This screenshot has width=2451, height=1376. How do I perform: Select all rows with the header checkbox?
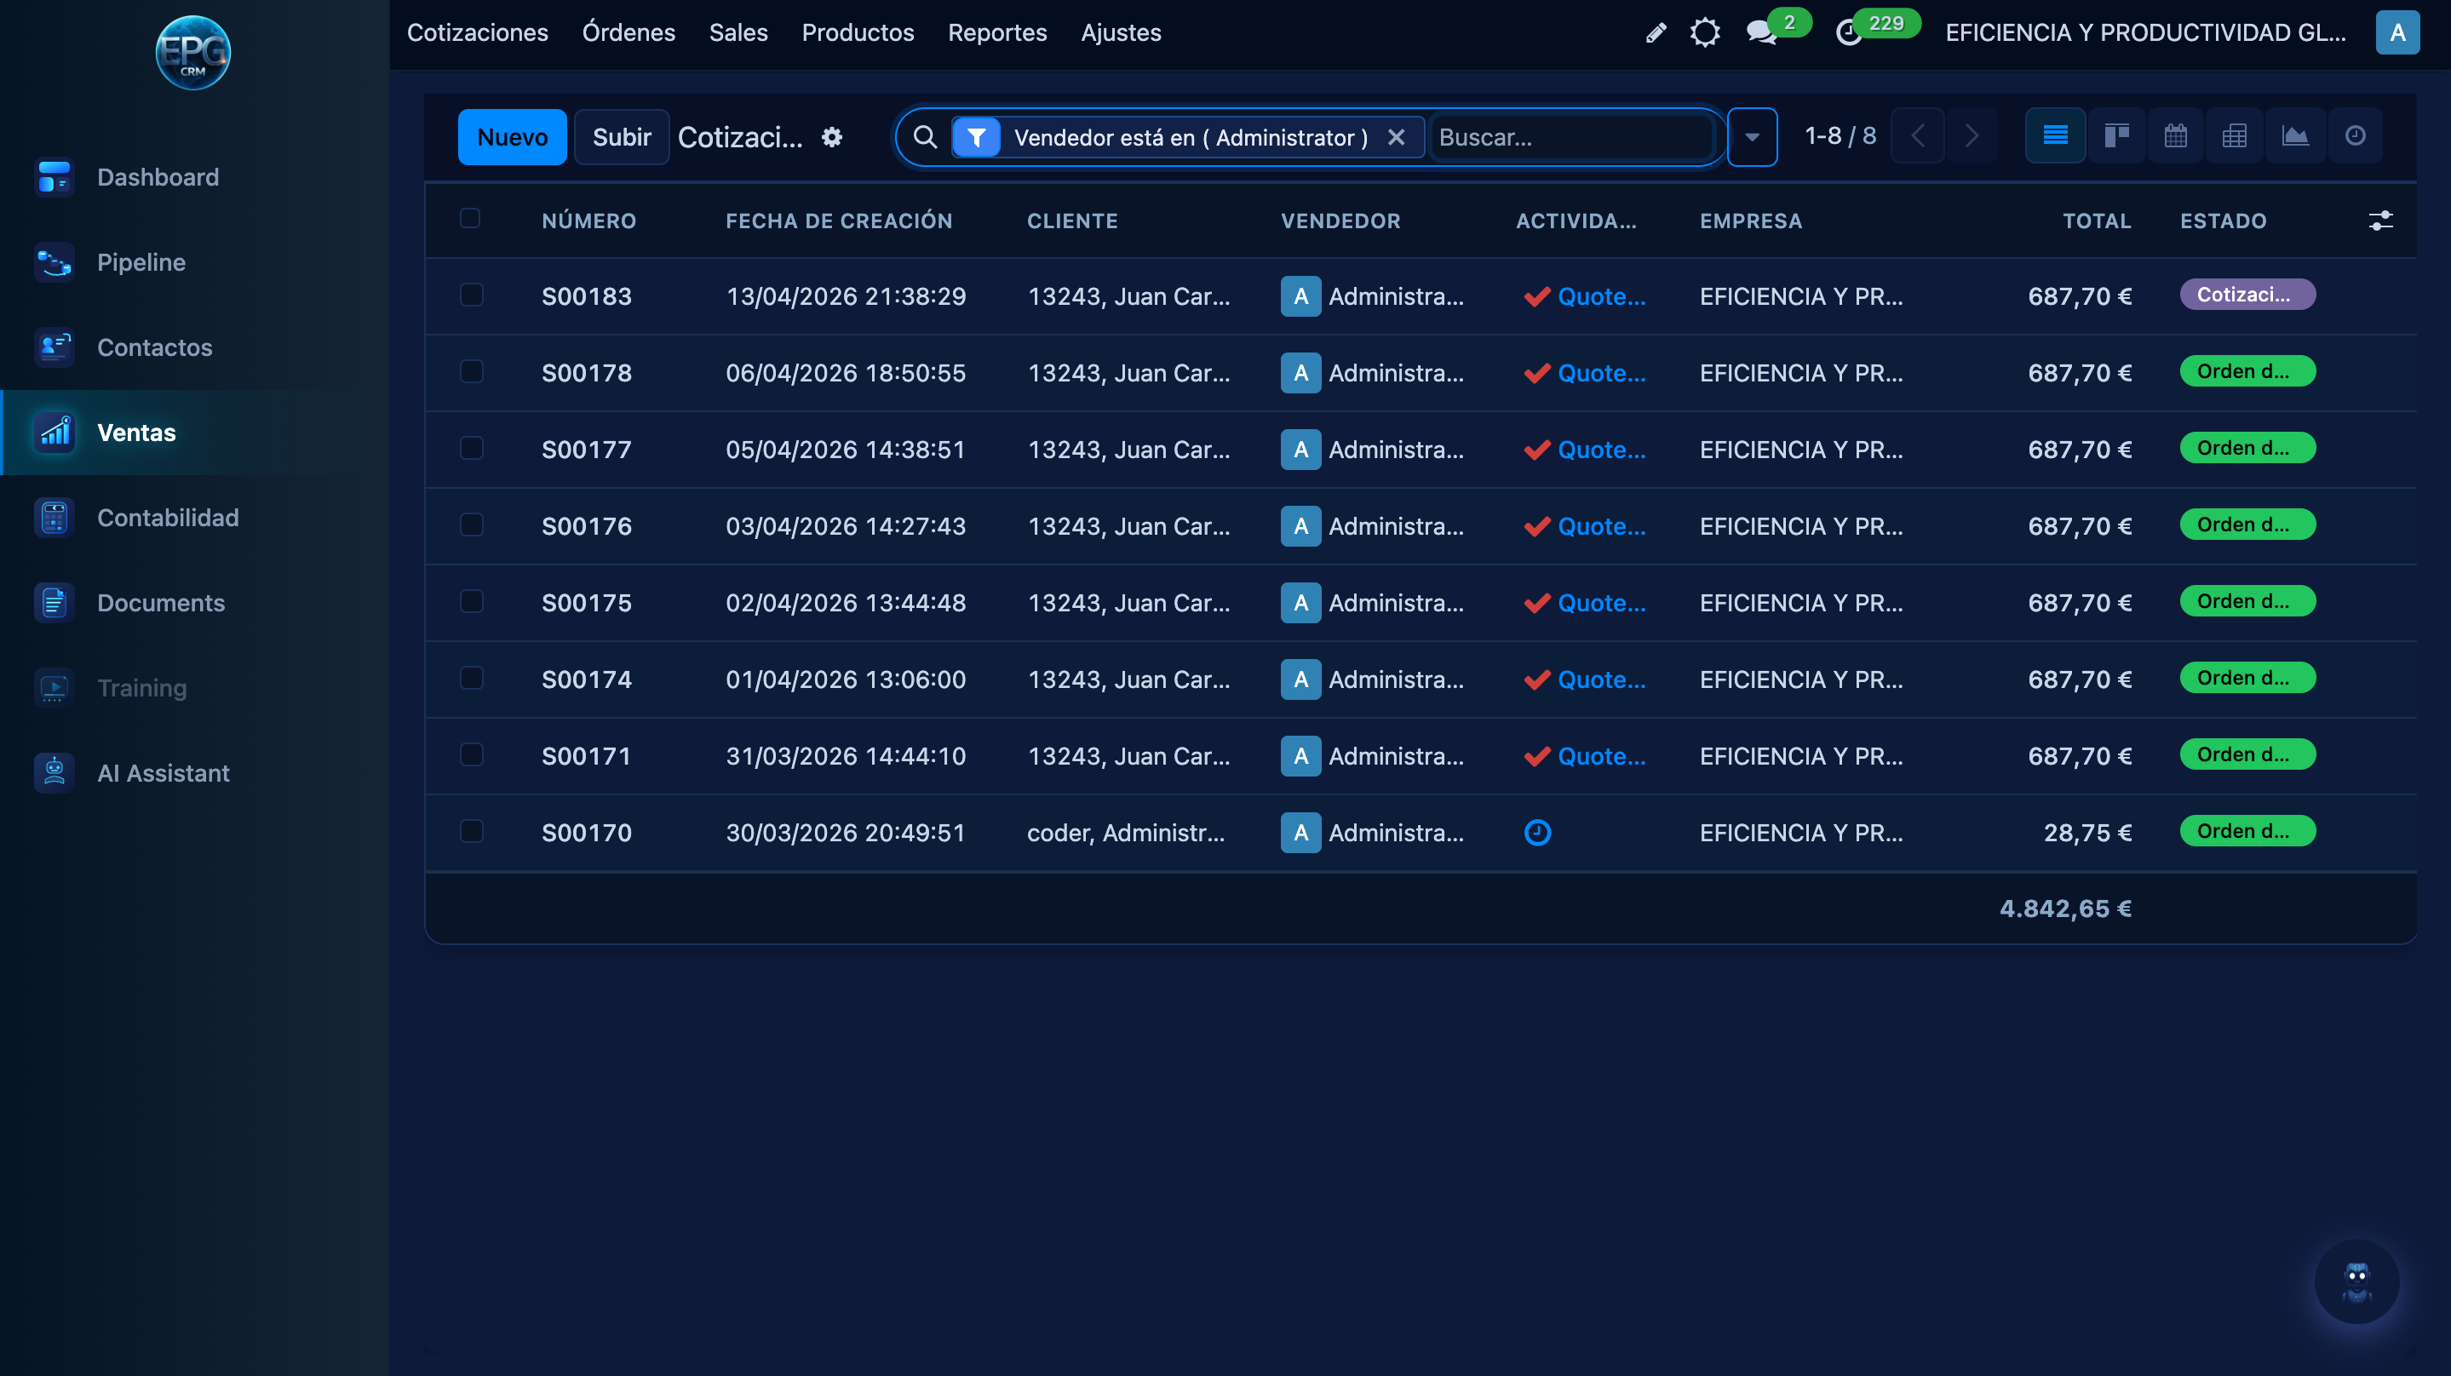tap(471, 219)
